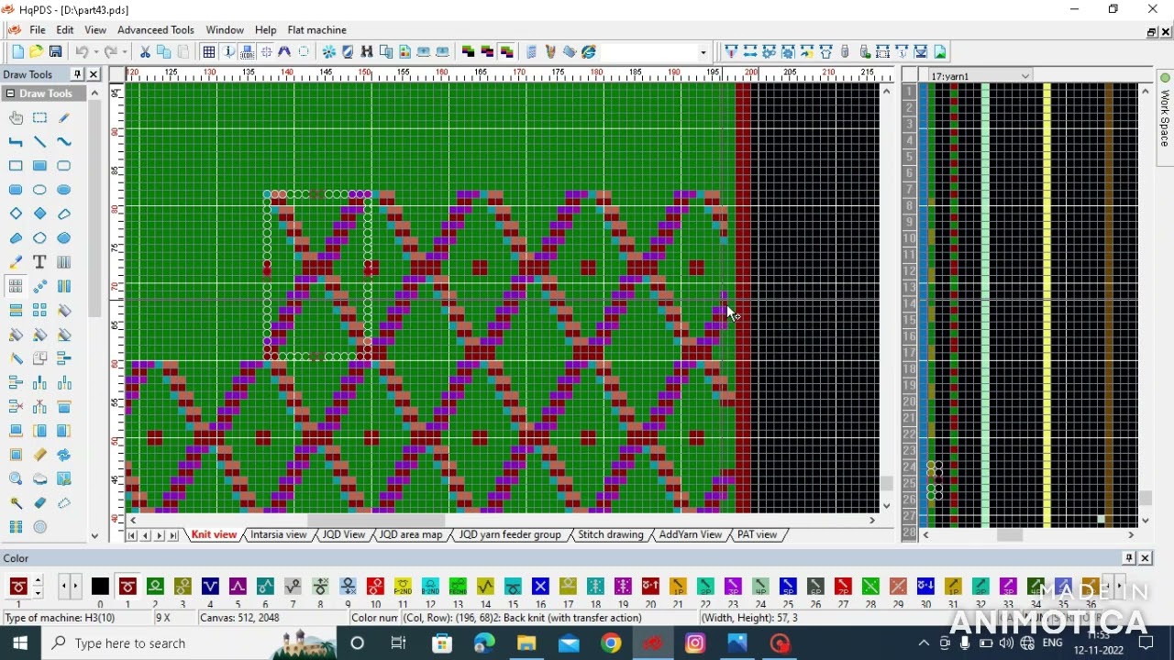Click the Undo arrow icon
This screenshot has height=660, width=1174.
tap(82, 52)
